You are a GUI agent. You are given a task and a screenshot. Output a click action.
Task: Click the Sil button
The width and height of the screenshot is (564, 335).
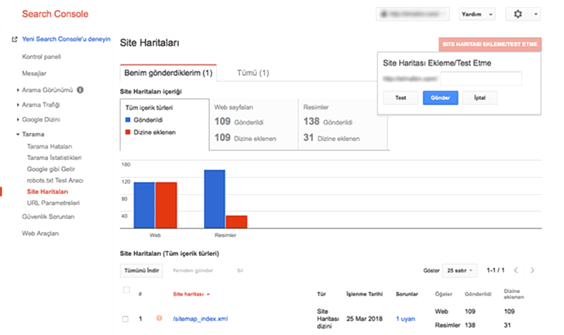click(x=240, y=270)
